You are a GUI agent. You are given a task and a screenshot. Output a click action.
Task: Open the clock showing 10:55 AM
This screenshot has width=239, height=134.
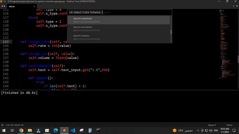[225, 131]
